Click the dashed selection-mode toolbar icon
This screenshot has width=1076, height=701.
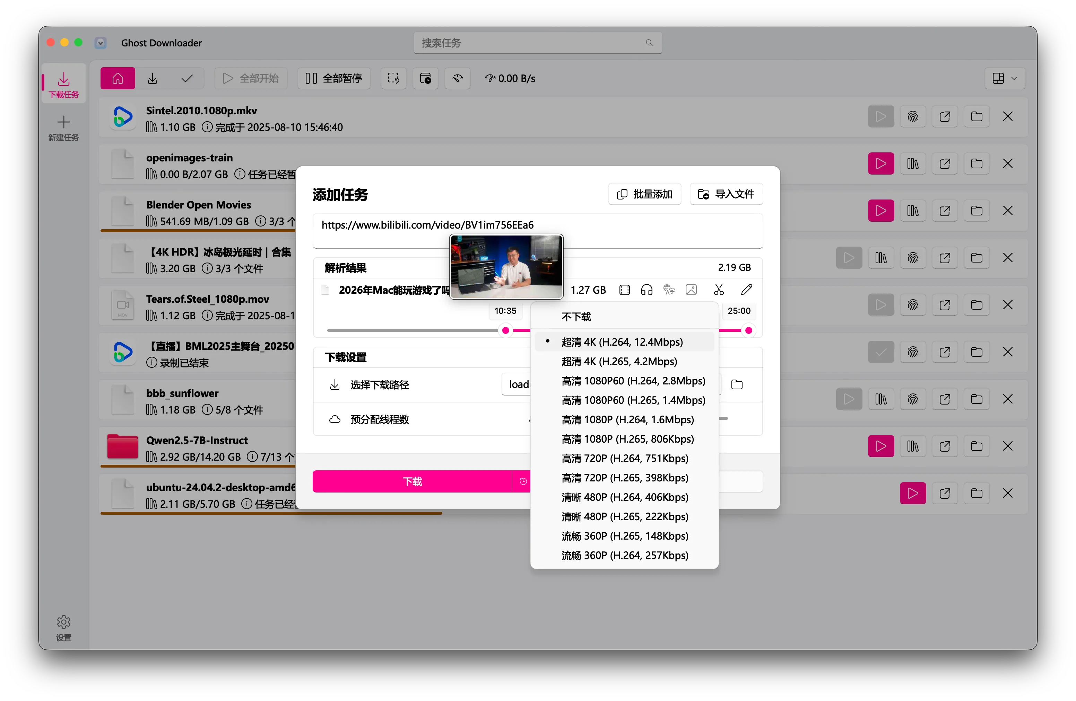click(x=393, y=78)
